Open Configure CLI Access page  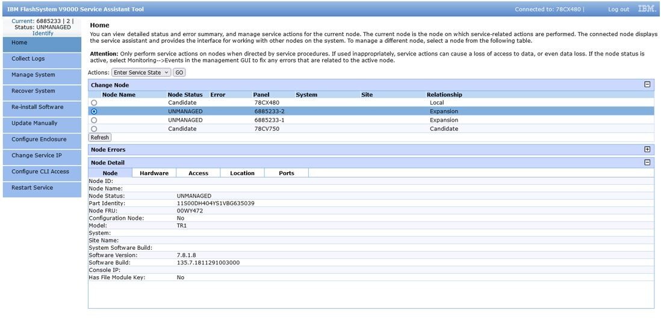[x=42, y=173]
